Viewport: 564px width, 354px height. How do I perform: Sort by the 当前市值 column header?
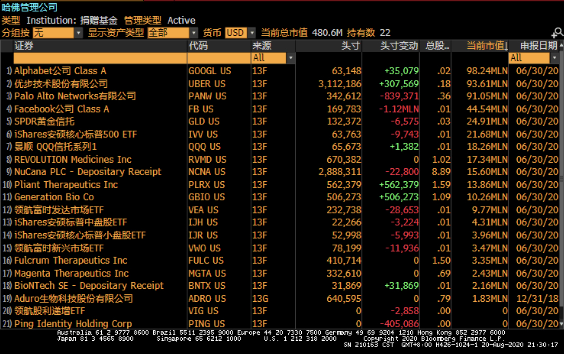[x=480, y=46]
